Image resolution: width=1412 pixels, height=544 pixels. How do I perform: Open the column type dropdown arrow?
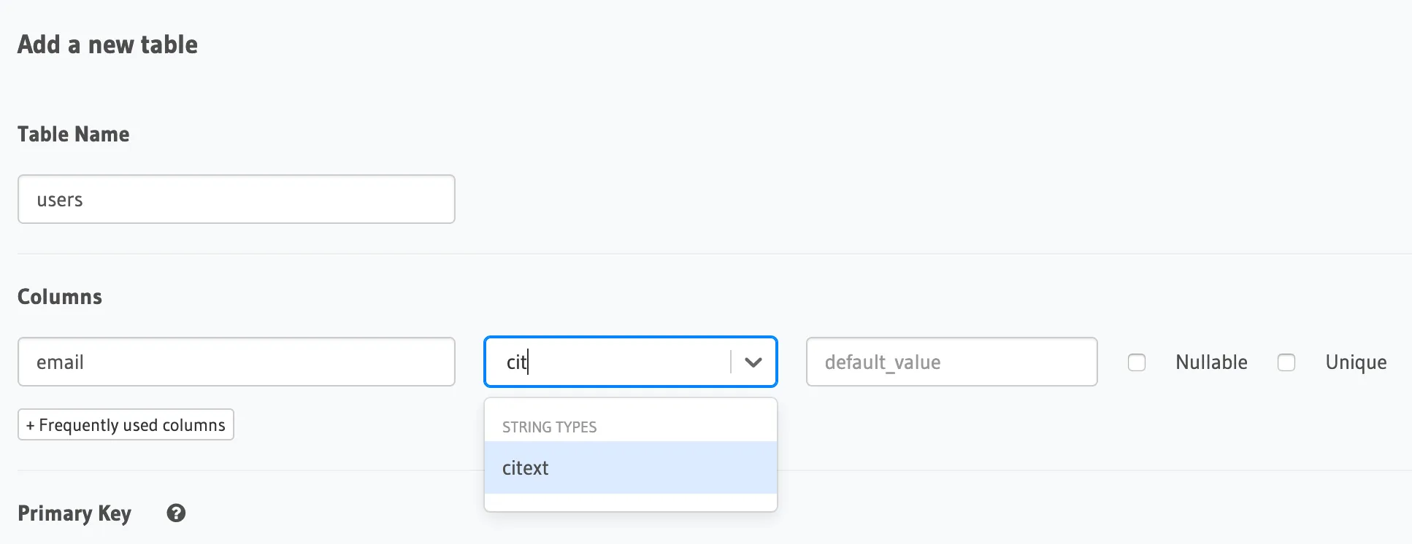point(753,362)
